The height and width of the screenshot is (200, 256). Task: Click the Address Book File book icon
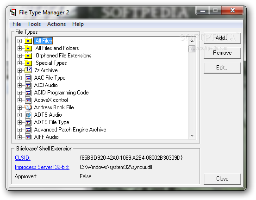point(28,107)
